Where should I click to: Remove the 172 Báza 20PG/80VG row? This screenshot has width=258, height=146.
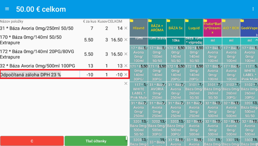pos(126,54)
